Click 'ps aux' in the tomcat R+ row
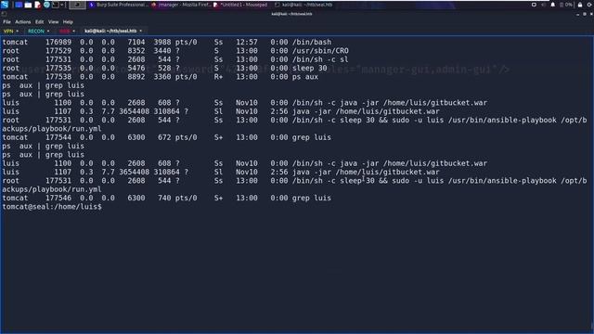Screen dimensions: 594x334 [305, 77]
